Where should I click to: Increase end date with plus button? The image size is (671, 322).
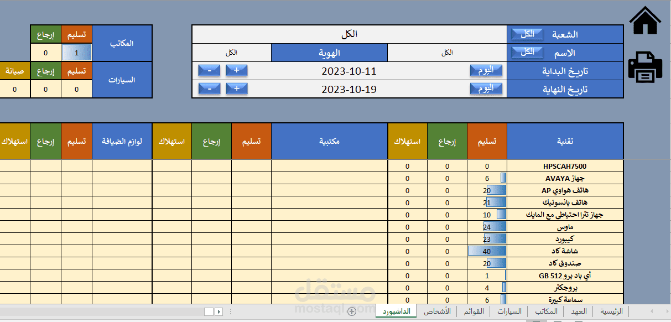pyautogui.click(x=236, y=89)
